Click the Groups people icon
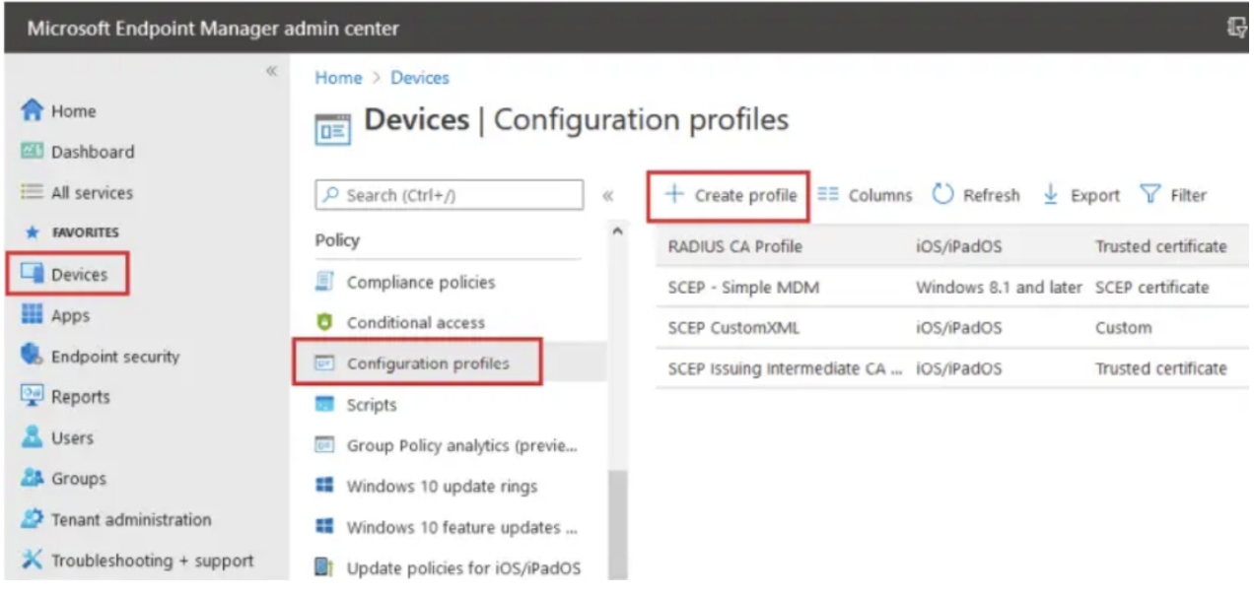The height and width of the screenshot is (595, 1254). point(33,479)
